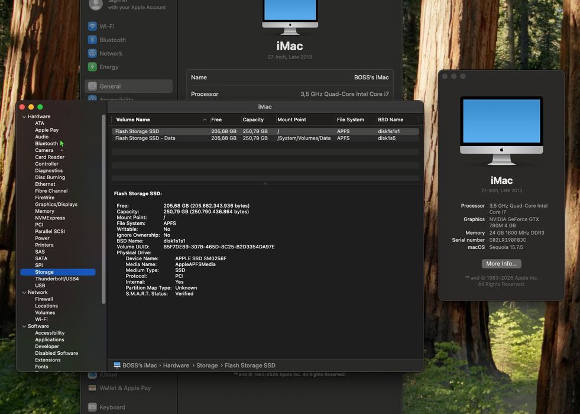Image resolution: width=580 pixels, height=414 pixels.
Task: Click the Bluetooth icon in System Settings sidebar
Action: [x=92, y=40]
